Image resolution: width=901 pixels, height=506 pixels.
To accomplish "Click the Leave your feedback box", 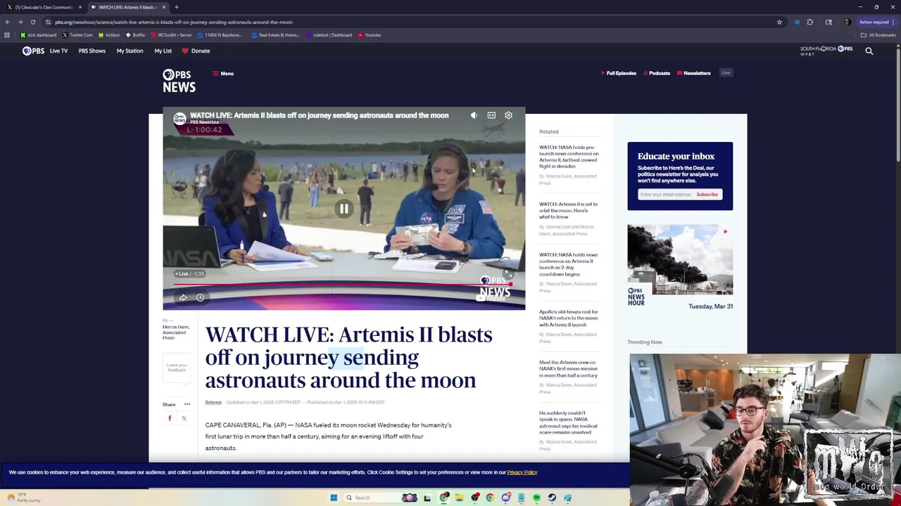I will (x=177, y=367).
